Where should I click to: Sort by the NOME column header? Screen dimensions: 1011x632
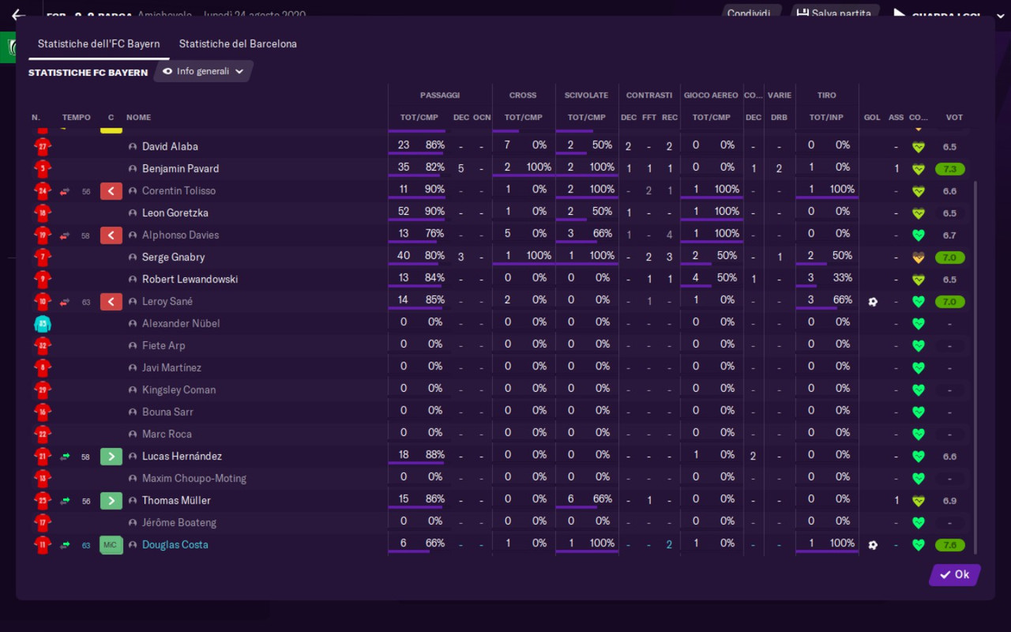138,117
